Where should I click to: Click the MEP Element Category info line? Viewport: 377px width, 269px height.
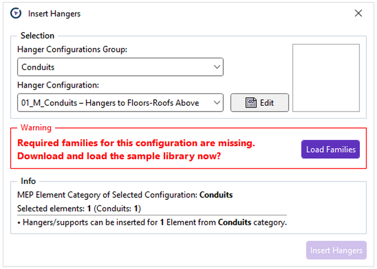point(125,194)
